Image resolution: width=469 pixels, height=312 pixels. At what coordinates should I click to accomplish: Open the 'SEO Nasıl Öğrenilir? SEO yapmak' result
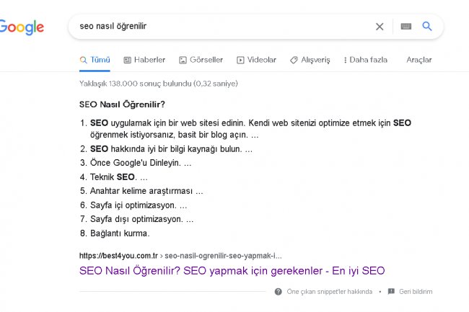point(232,271)
